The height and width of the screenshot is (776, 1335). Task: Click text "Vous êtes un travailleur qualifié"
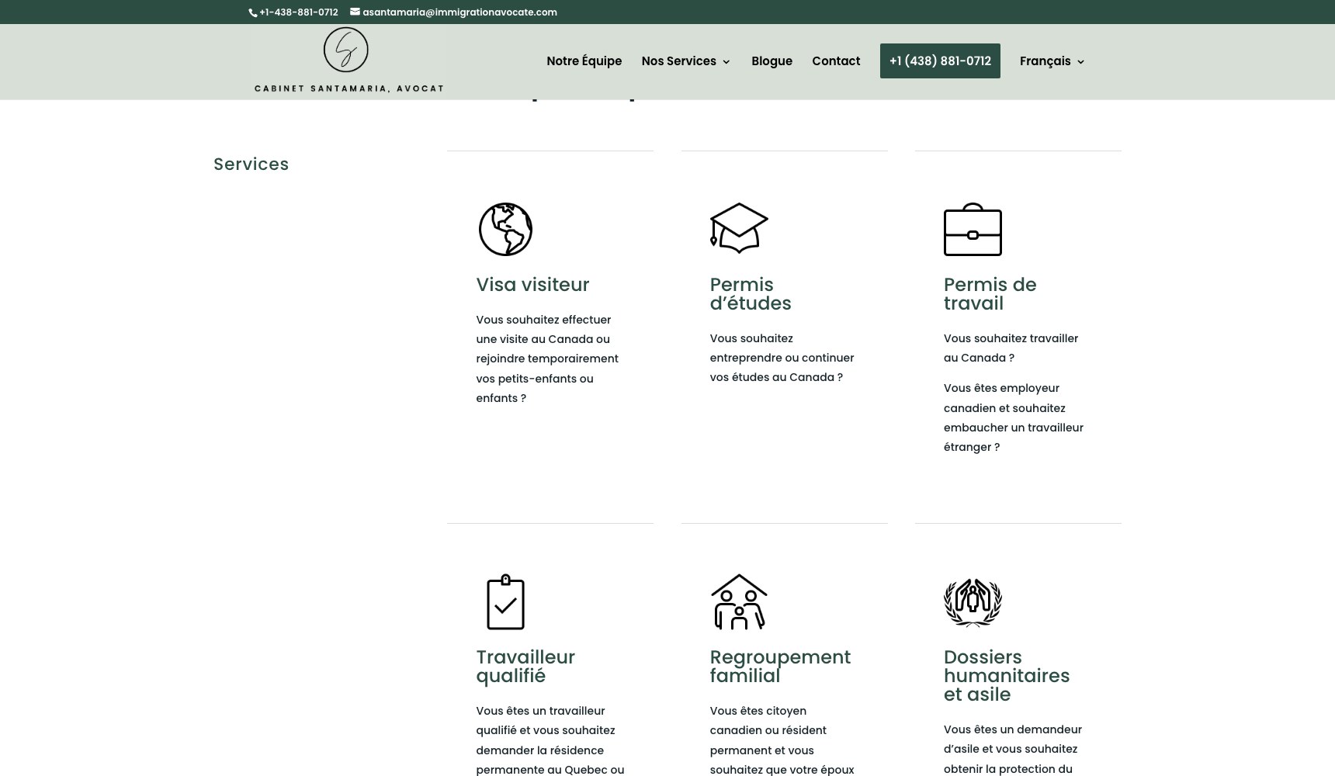(x=540, y=721)
